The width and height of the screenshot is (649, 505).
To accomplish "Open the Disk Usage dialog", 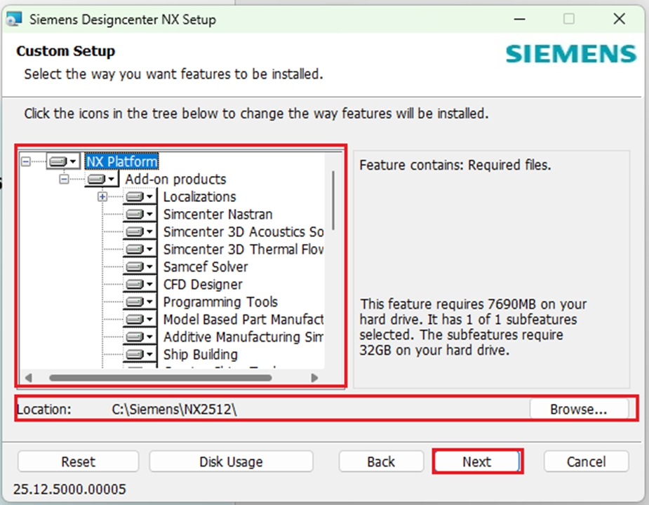I will [x=231, y=462].
